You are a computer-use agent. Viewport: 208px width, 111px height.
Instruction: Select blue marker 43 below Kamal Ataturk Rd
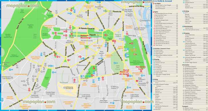click(53, 72)
